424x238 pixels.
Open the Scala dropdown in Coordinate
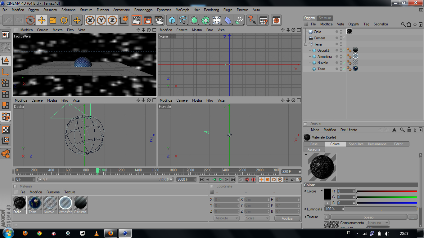click(x=257, y=218)
